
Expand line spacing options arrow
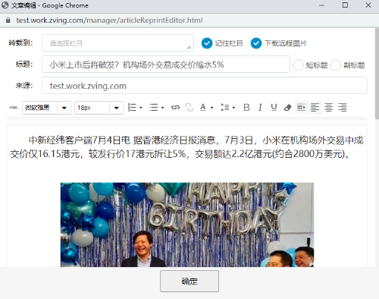tap(233, 108)
